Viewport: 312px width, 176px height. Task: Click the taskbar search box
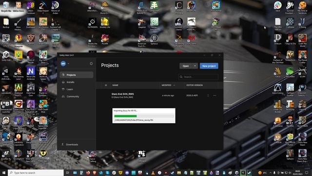(x=36, y=173)
